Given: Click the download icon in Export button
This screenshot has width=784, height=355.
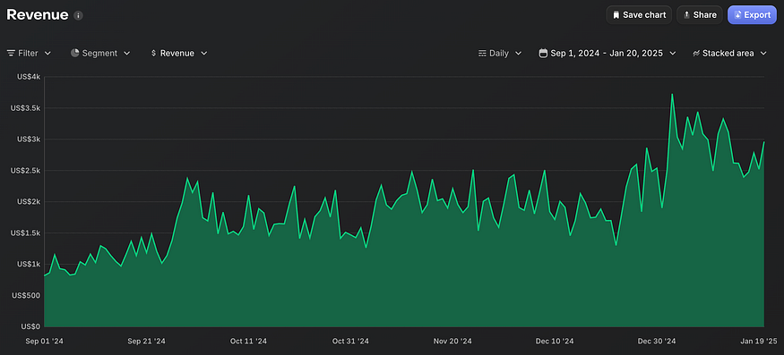Looking at the screenshot, I should [x=737, y=15].
